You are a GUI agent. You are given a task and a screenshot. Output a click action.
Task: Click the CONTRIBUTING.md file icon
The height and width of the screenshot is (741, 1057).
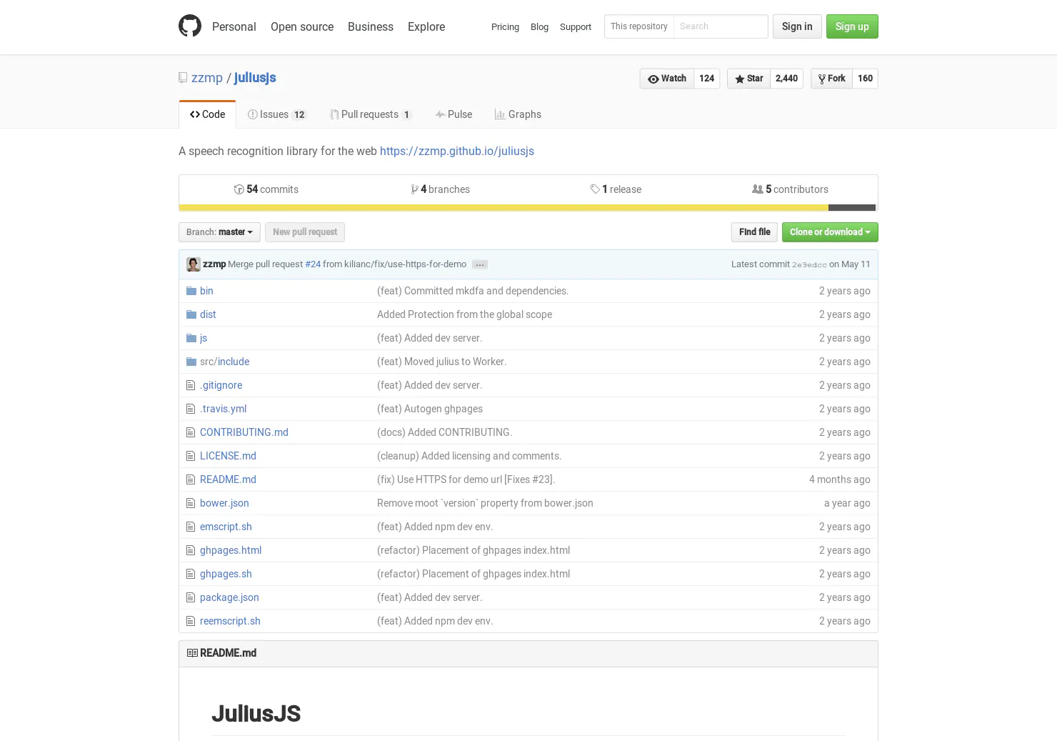(191, 432)
